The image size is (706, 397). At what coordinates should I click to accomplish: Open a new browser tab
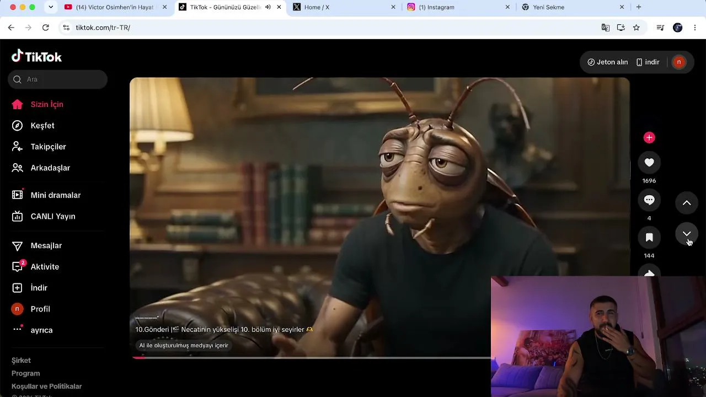(639, 7)
